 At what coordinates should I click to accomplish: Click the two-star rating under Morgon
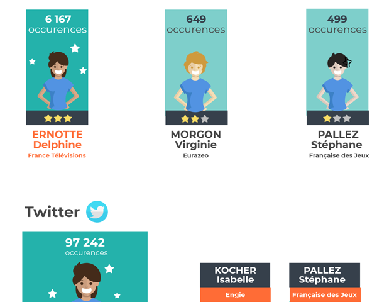click(195, 118)
